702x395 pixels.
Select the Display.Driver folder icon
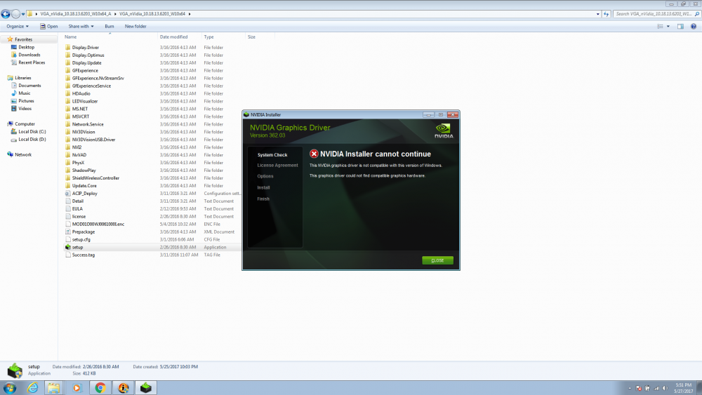(x=68, y=48)
